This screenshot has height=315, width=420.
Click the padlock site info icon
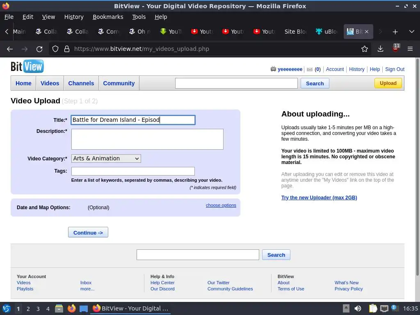pos(67,49)
